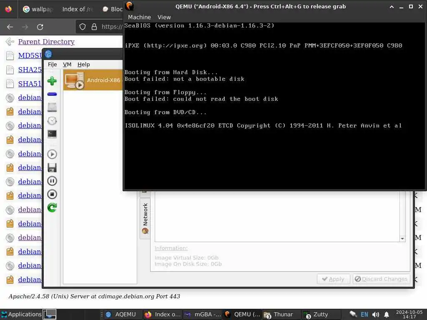Reload the Firefox page
Viewport: 427px width, 320px height.
pos(40,27)
